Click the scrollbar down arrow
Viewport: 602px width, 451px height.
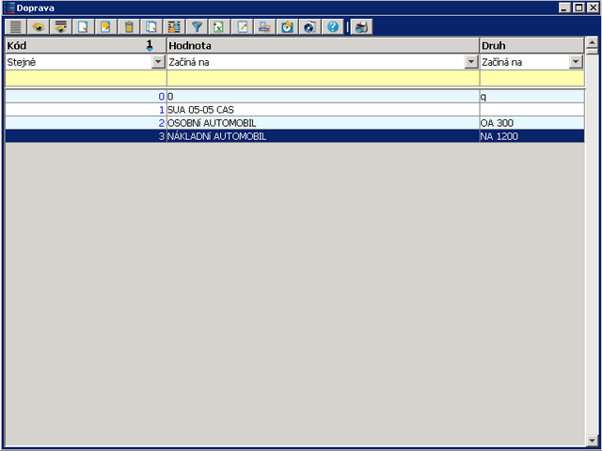pos(592,439)
